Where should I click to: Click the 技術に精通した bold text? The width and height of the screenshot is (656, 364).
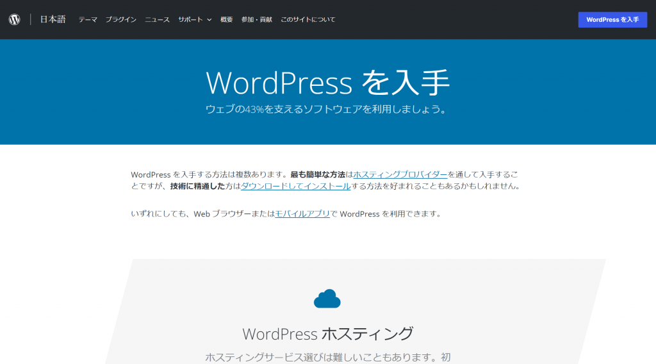pyautogui.click(x=198, y=186)
